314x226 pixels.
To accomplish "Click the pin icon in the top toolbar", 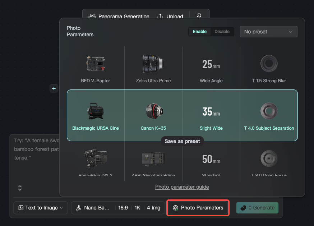I will pyautogui.click(x=199, y=15).
